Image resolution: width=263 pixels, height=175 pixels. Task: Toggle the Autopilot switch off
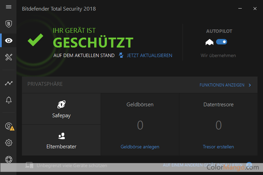pyautogui.click(x=222, y=42)
